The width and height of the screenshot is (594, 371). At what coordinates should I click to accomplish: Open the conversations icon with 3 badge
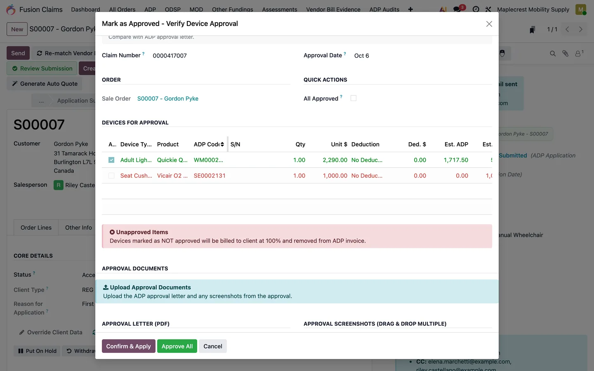pyautogui.click(x=458, y=9)
